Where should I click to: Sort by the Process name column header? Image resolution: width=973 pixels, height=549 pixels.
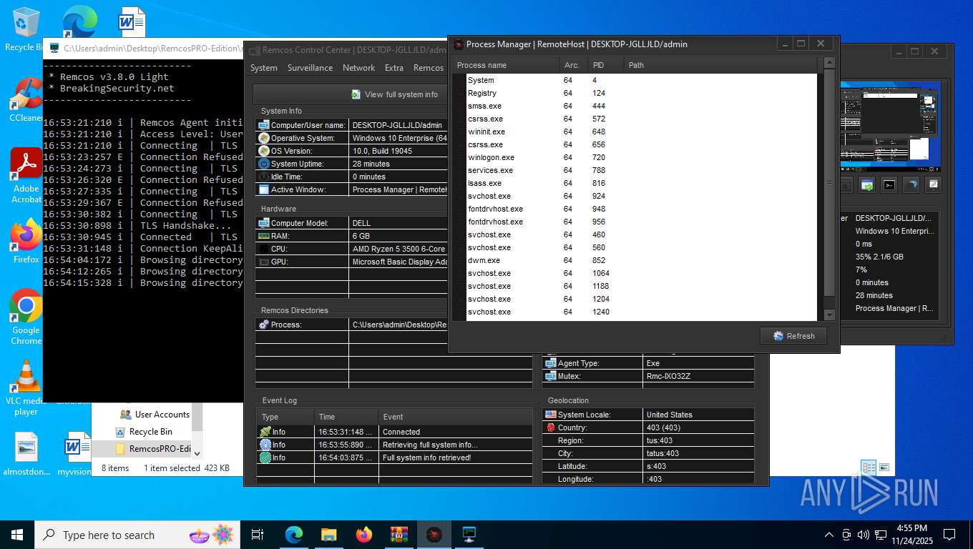tap(506, 65)
